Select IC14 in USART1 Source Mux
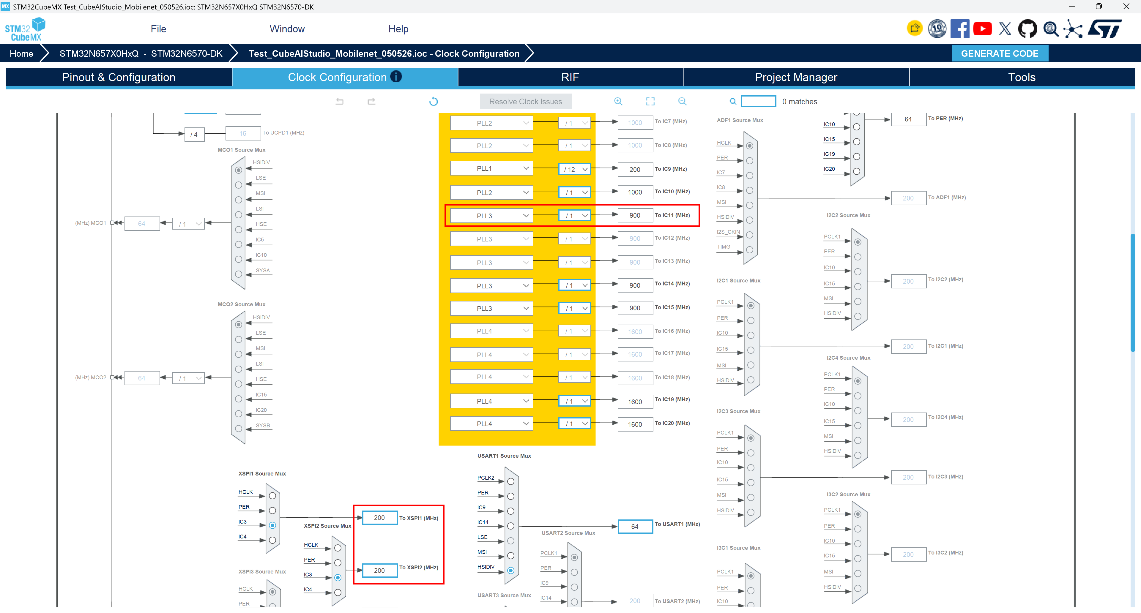 [511, 526]
